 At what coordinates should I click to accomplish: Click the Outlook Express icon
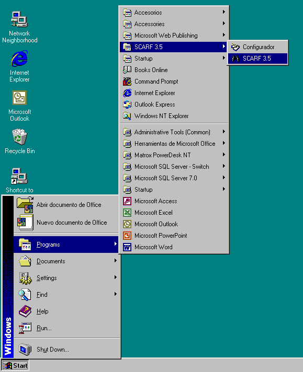(127, 104)
